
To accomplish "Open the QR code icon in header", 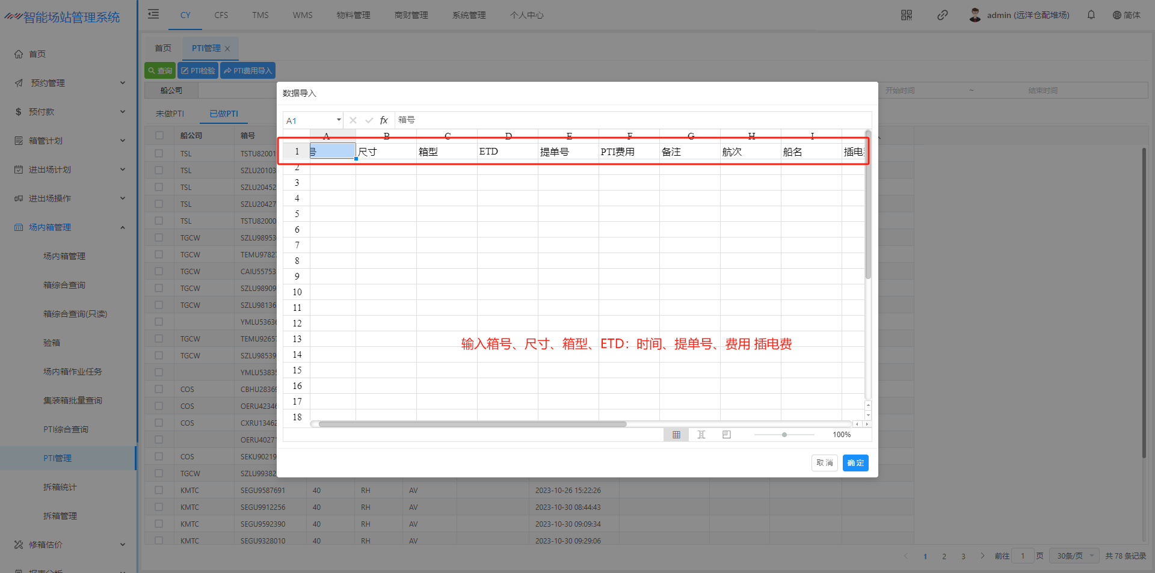I will coord(906,15).
